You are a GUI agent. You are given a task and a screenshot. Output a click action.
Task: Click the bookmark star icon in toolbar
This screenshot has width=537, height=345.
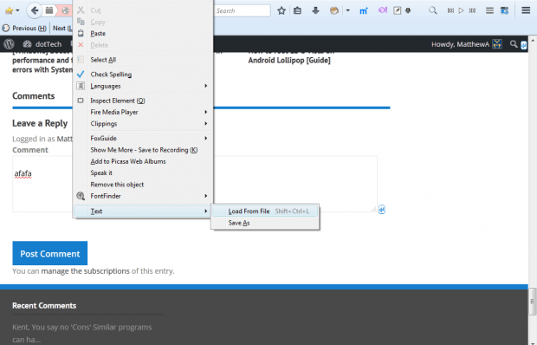click(281, 10)
